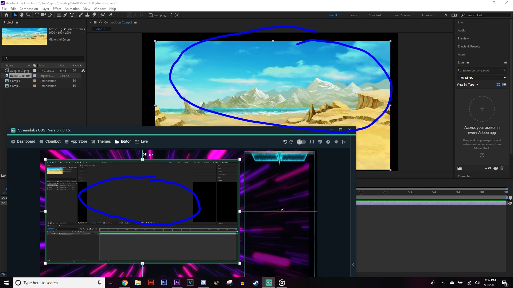The width and height of the screenshot is (513, 288).
Task: Select the Clone Stamp tool
Action: (87, 15)
